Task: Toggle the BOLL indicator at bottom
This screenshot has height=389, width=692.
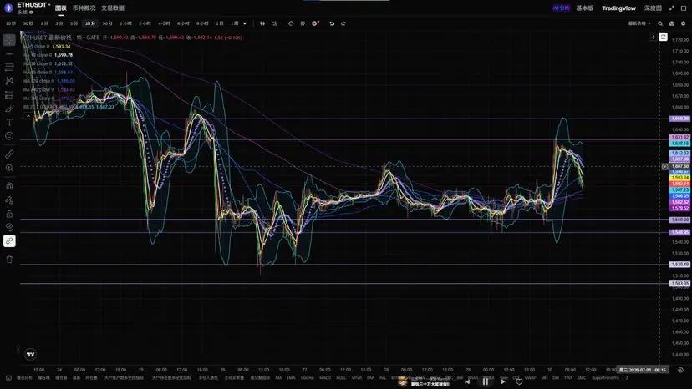Action: tap(341, 377)
